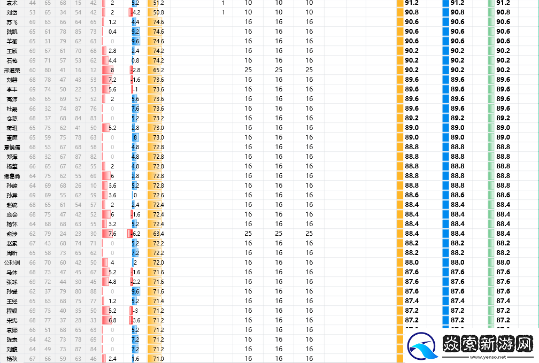
Task: Click the name cell 杨秋 in bottom row
Action: tap(12, 359)
